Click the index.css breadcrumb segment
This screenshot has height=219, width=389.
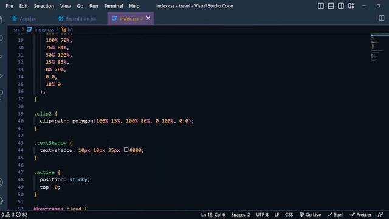coord(44,30)
